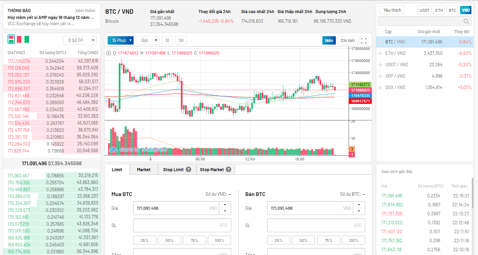This screenshot has width=478, height=255.
Task: Click recent trade price 171,674,852
Action: (392, 205)
